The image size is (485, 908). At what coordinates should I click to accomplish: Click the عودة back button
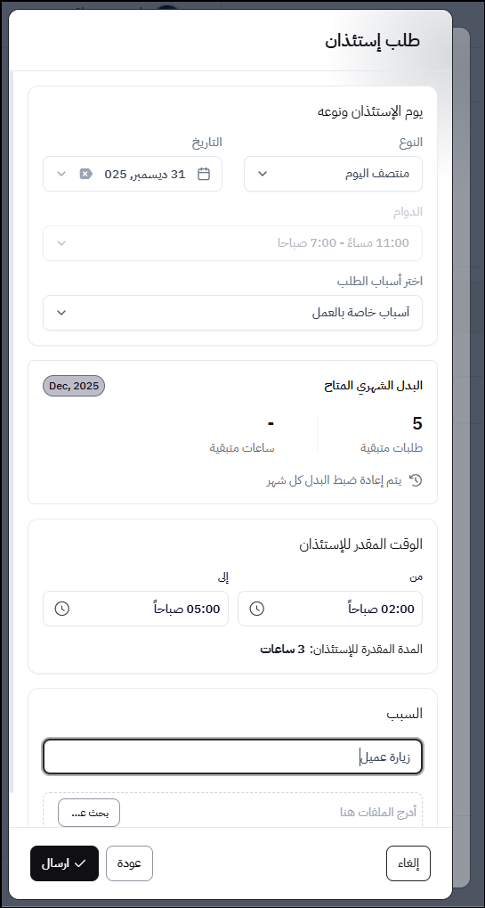[130, 863]
